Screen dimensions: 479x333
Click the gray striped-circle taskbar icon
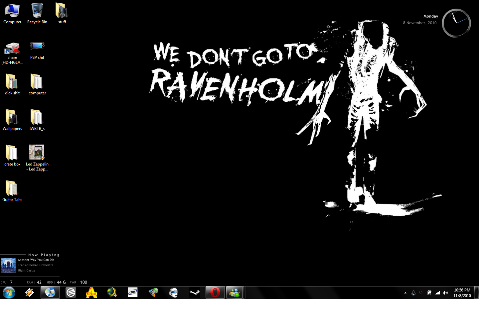[71, 292]
